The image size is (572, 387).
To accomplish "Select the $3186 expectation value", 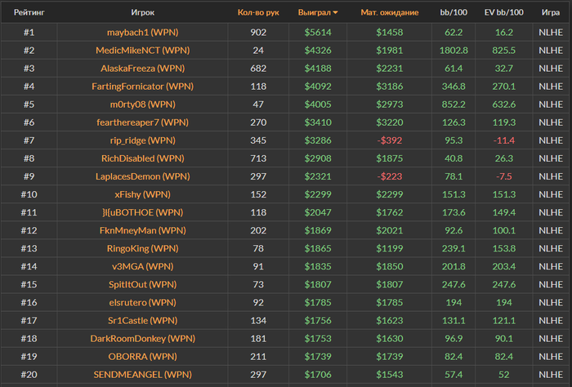I will [390, 87].
